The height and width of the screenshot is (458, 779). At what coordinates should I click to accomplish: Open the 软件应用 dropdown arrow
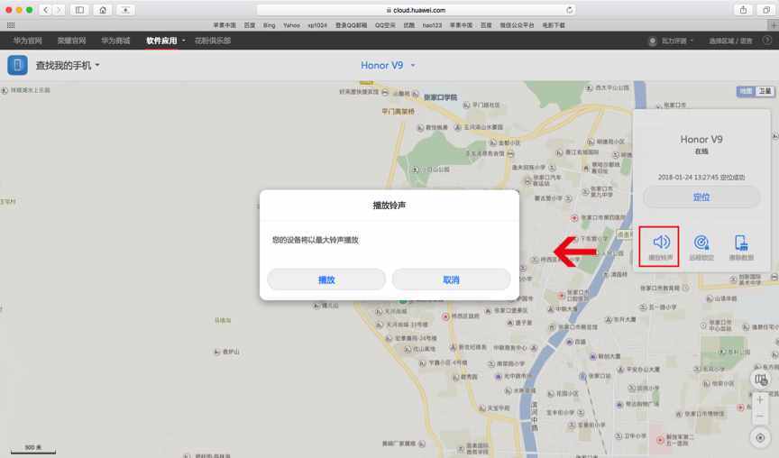(183, 41)
